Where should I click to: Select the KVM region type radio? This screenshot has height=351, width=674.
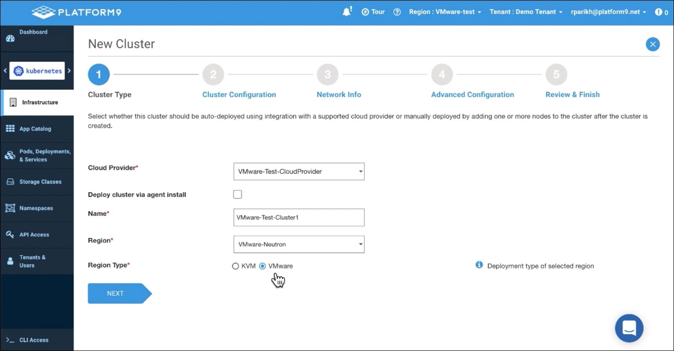click(x=235, y=266)
